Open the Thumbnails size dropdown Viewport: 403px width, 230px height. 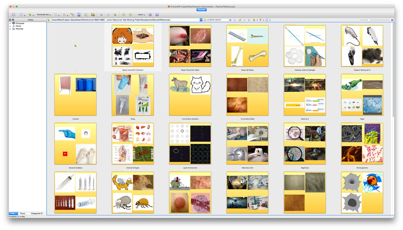coord(43,14)
